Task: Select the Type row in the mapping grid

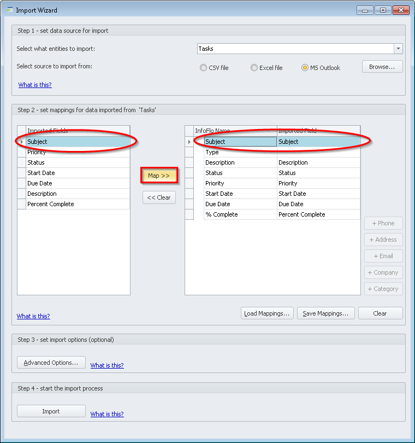Action: (212, 152)
